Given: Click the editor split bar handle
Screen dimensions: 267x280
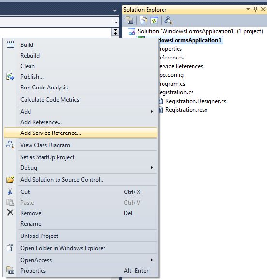Looking at the screenshot, I should coord(115,32).
